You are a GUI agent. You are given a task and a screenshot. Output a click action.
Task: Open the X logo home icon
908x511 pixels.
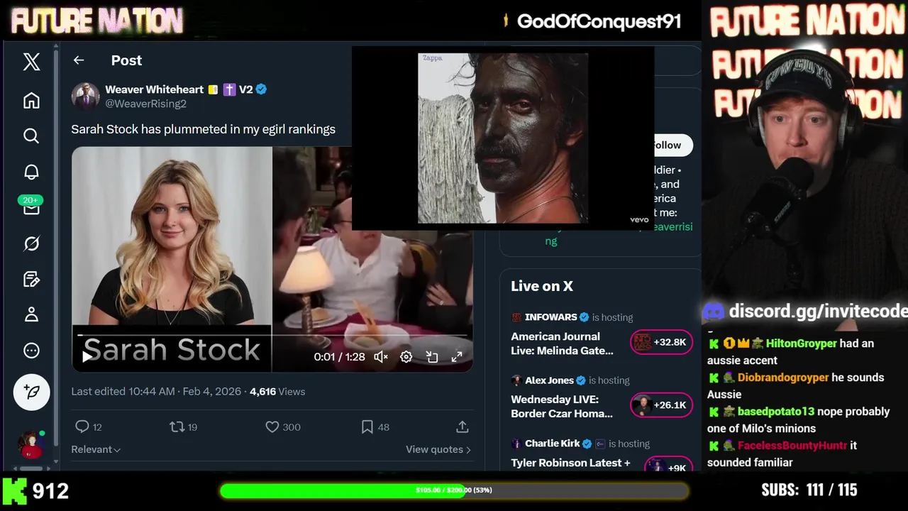(x=31, y=62)
